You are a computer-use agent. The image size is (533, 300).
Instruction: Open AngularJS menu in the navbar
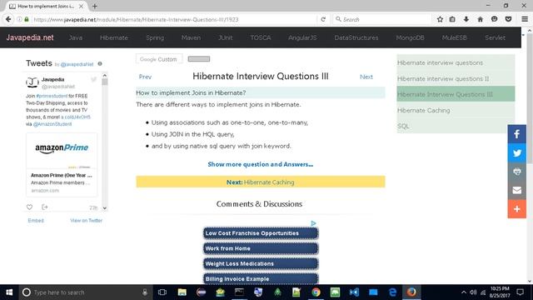coord(302,37)
